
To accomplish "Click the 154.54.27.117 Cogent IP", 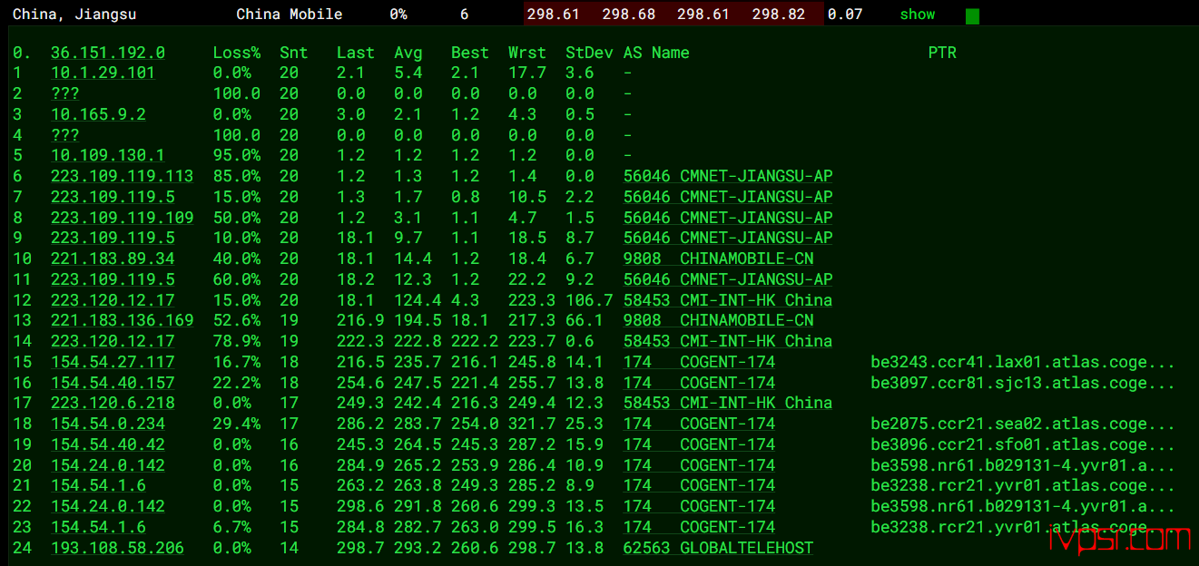I will [x=113, y=362].
